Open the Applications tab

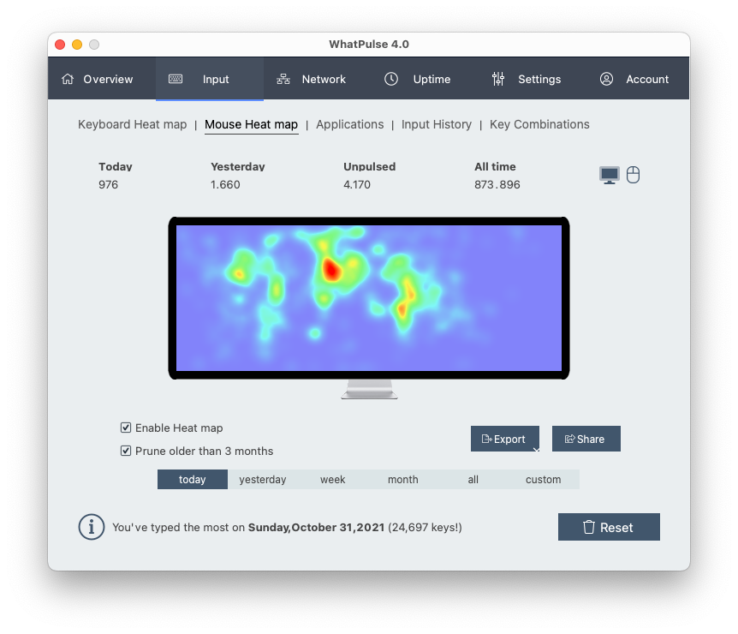click(x=349, y=124)
